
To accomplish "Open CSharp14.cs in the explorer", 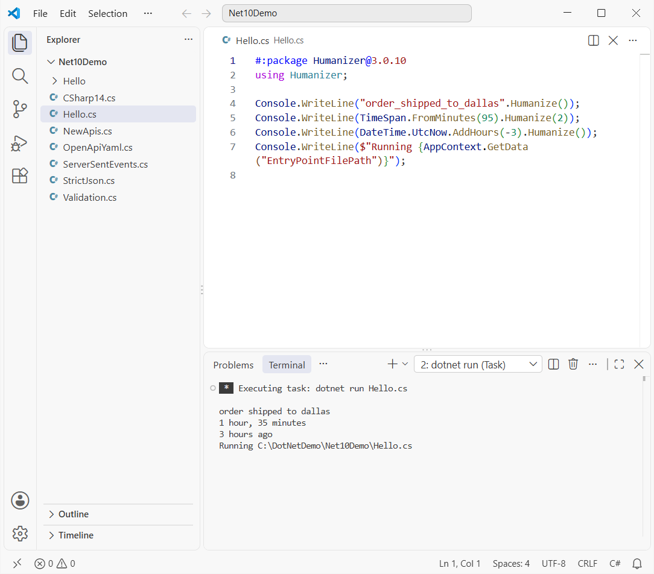I will (118, 98).
